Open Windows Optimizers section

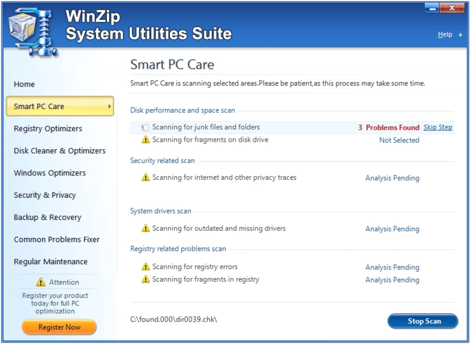50,173
